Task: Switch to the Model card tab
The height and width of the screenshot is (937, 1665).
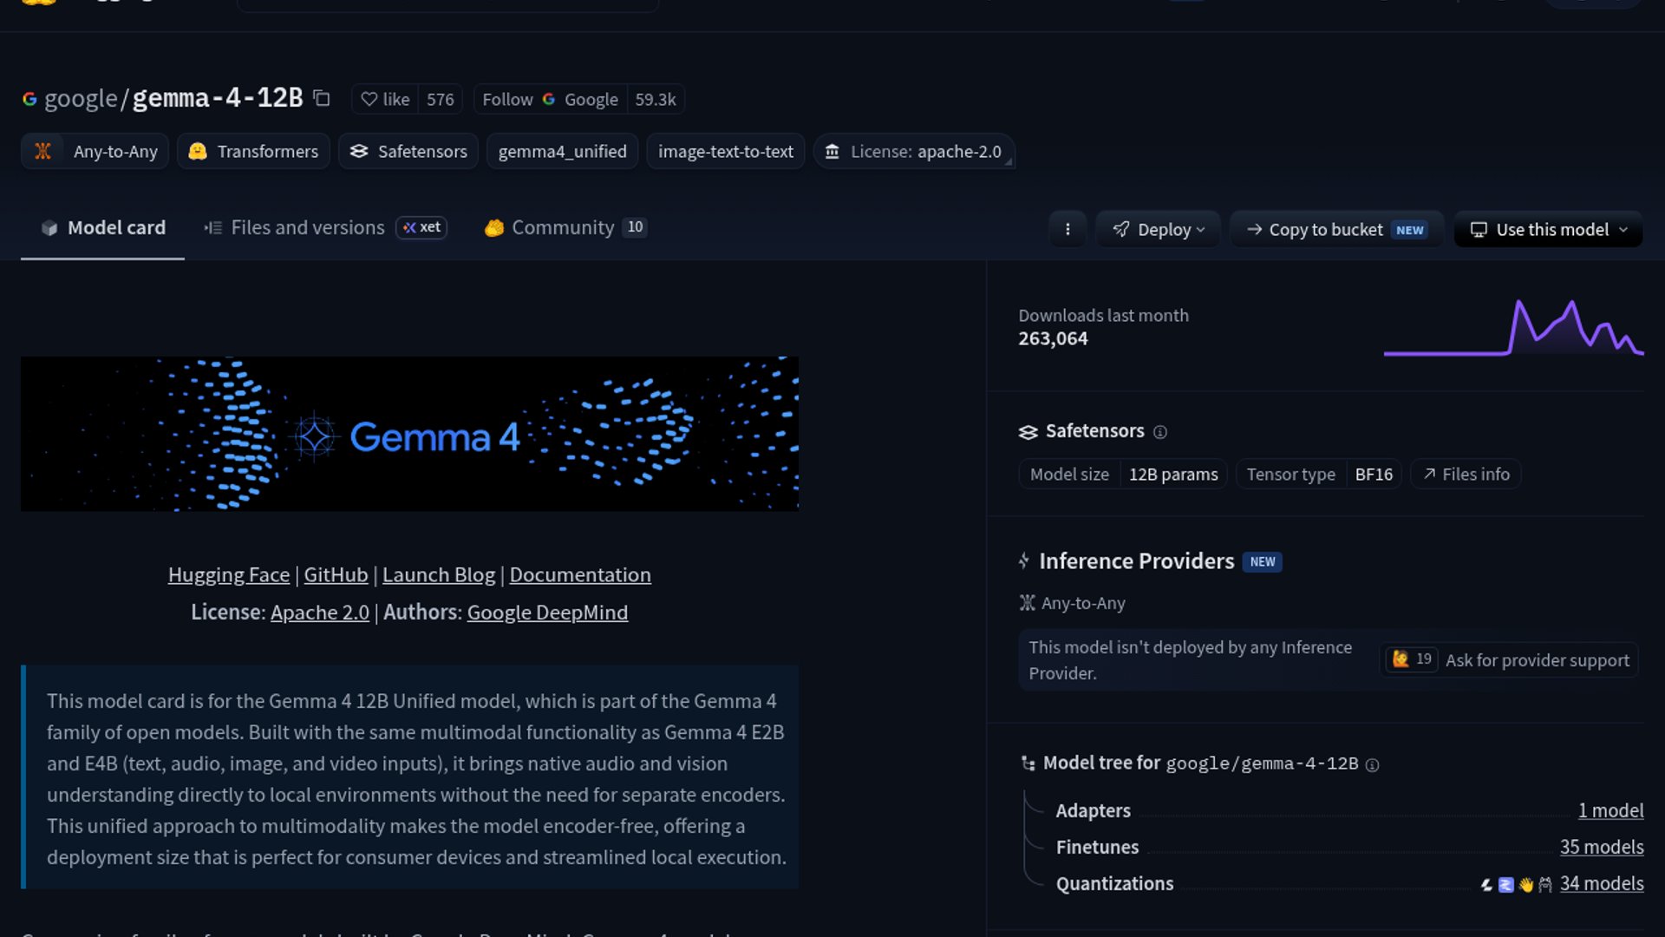Action: click(102, 227)
